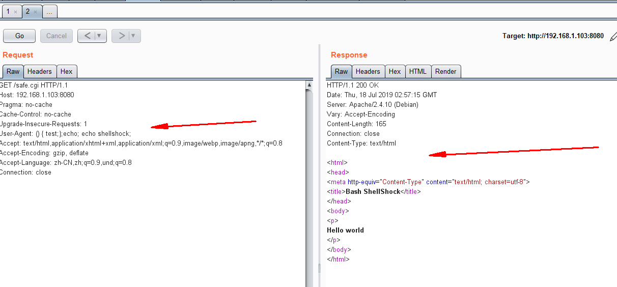Click the splitter handle between request and response

[x=320, y=268]
